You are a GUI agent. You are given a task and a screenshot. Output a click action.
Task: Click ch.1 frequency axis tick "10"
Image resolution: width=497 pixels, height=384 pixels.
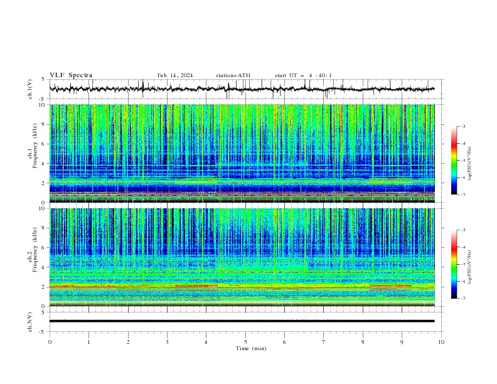(43, 105)
